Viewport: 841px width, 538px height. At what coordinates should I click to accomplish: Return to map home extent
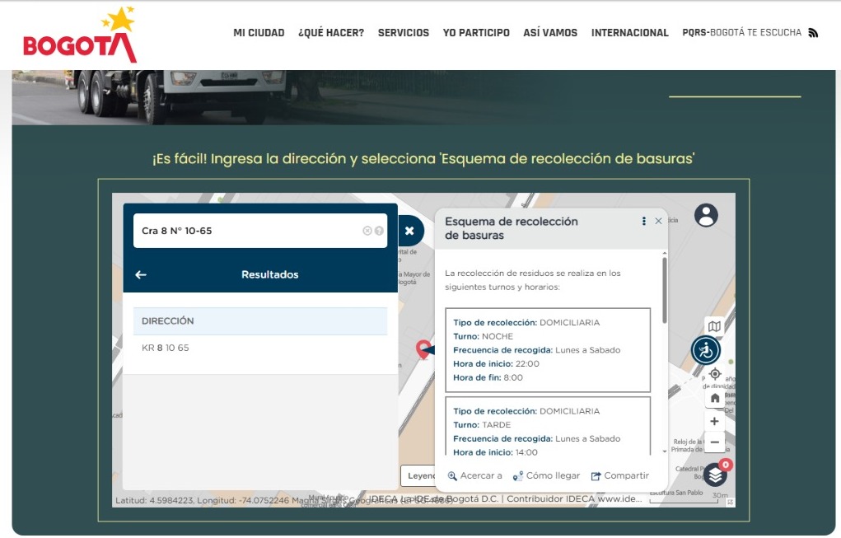(714, 398)
